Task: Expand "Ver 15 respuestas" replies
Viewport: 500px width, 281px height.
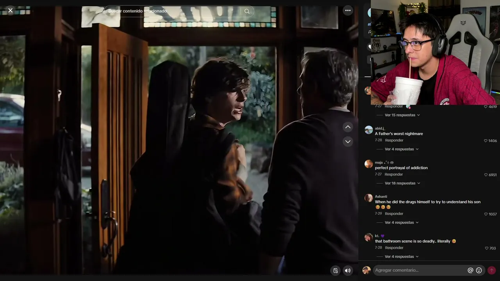Action: tap(402, 115)
